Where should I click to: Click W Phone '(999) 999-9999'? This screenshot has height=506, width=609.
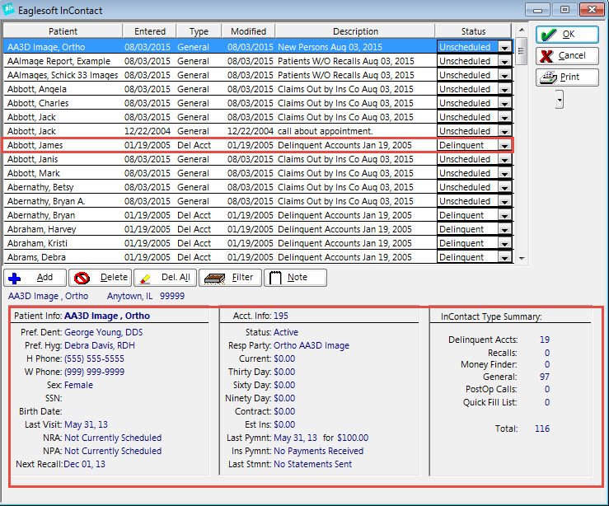[94, 372]
